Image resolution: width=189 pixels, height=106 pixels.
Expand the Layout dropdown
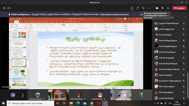pyautogui.click(x=31, y=24)
